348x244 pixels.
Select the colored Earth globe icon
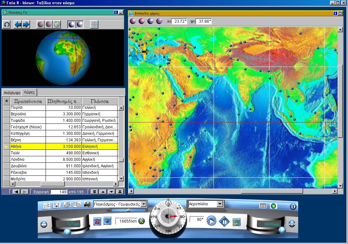click(57, 24)
